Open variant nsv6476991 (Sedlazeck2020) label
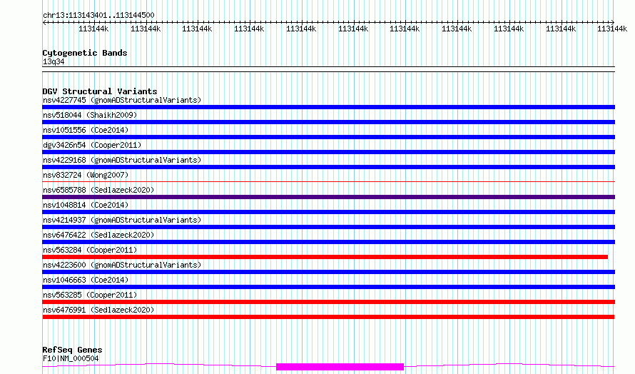 click(x=98, y=310)
